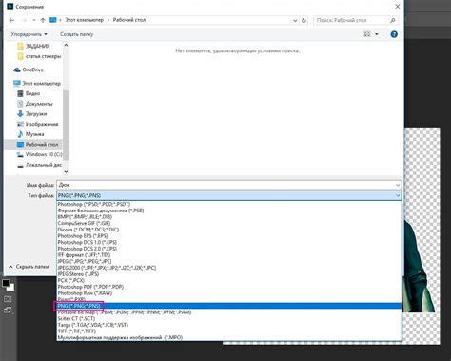Open the help question mark icon

click(394, 34)
